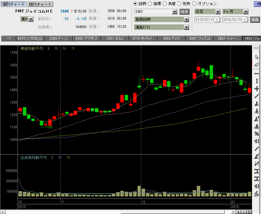Switch to the 2667 イメー tab
The width and height of the screenshot is (261, 214).
coord(228,39)
